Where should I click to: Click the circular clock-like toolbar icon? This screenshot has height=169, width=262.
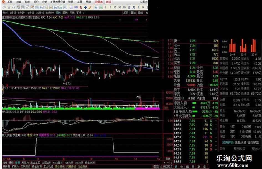[65, 7]
